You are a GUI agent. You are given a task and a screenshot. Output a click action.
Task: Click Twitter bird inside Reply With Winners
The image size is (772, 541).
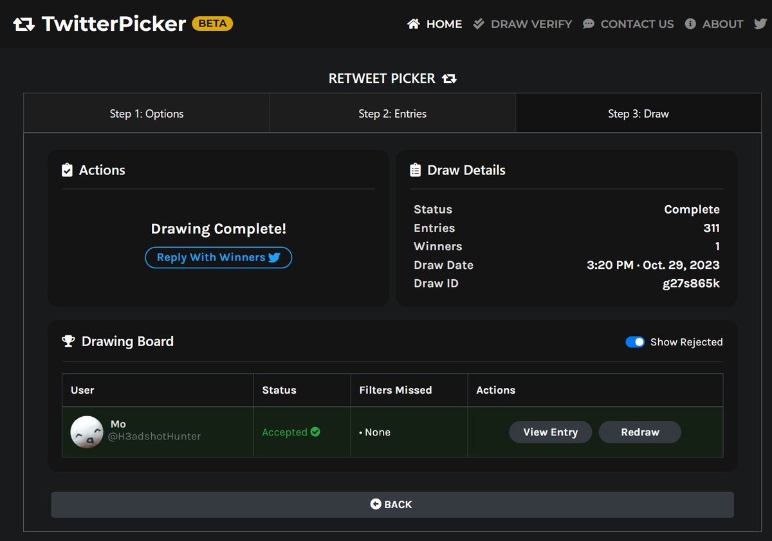pos(275,257)
